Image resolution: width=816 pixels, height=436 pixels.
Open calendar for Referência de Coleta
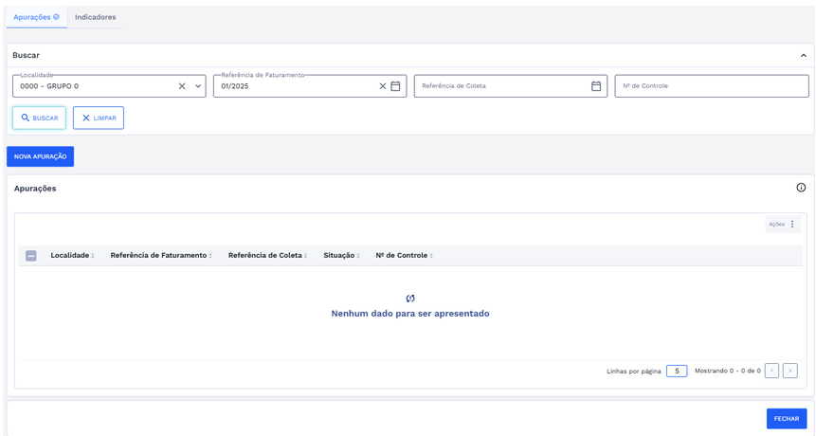pos(596,86)
